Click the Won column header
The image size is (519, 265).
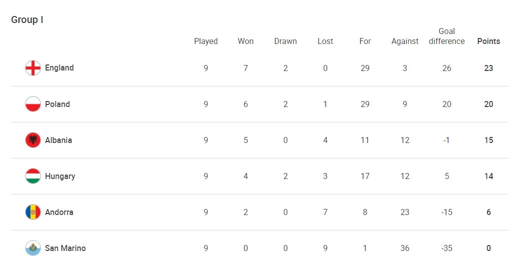pos(245,41)
